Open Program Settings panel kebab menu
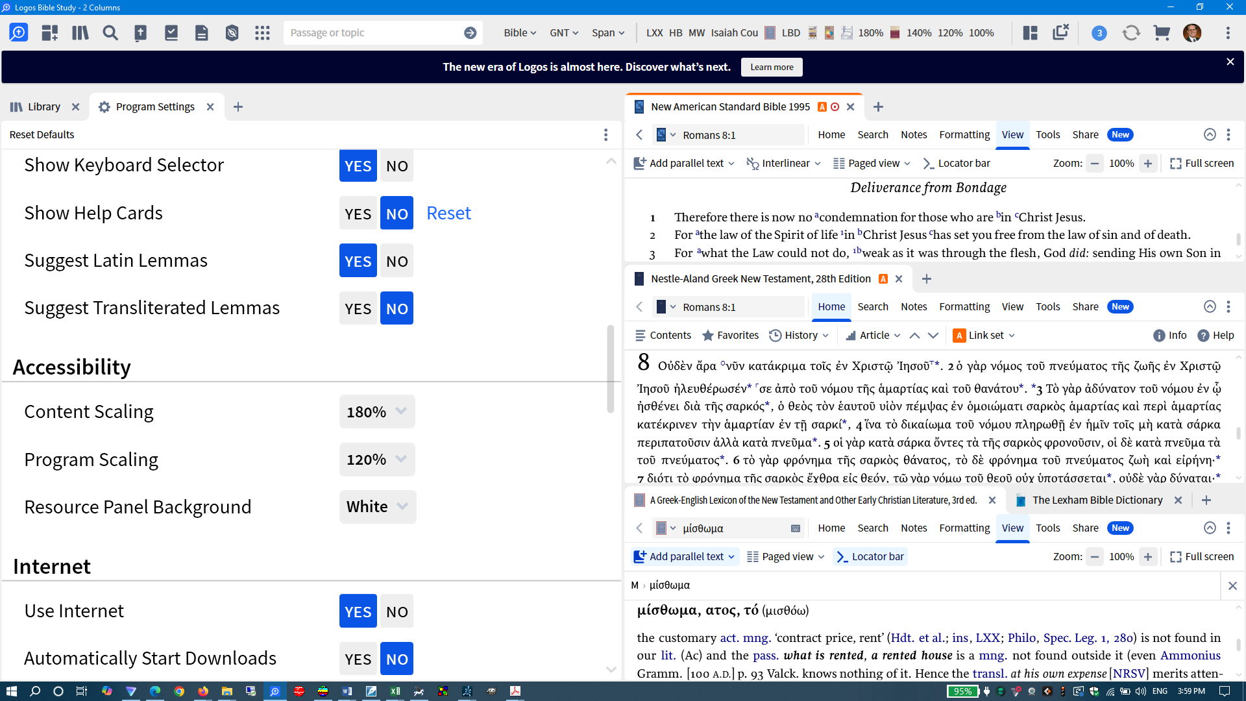This screenshot has width=1246, height=701. [605, 134]
